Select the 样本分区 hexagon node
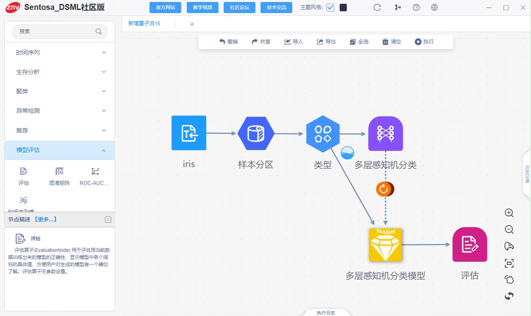This screenshot has height=316, width=531. click(x=256, y=133)
